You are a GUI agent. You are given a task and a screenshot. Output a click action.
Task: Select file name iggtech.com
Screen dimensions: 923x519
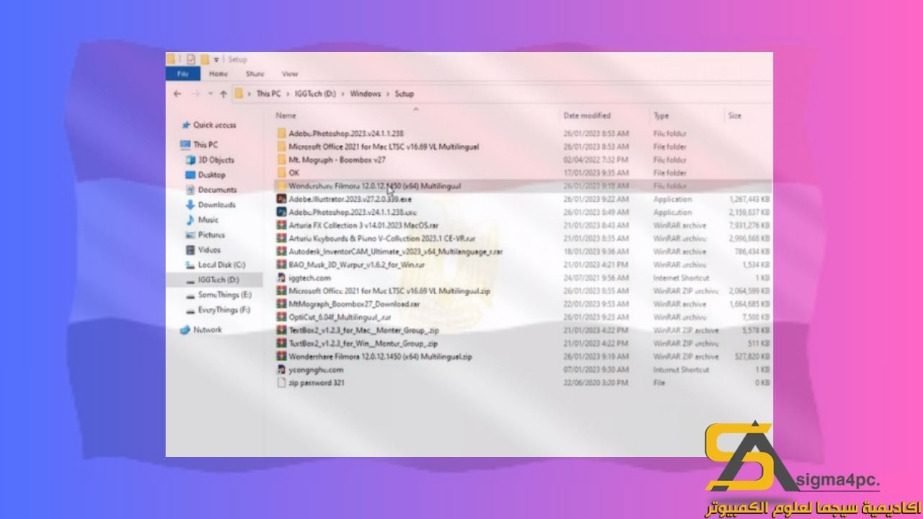[310, 278]
